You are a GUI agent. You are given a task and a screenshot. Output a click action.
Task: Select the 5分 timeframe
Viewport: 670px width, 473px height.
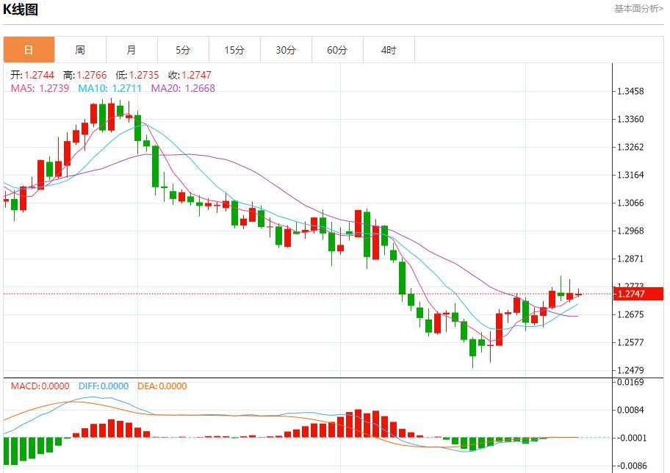[x=183, y=49]
